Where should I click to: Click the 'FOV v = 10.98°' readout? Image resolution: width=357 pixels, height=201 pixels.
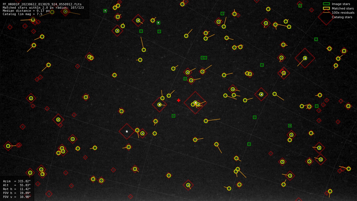[17, 197]
